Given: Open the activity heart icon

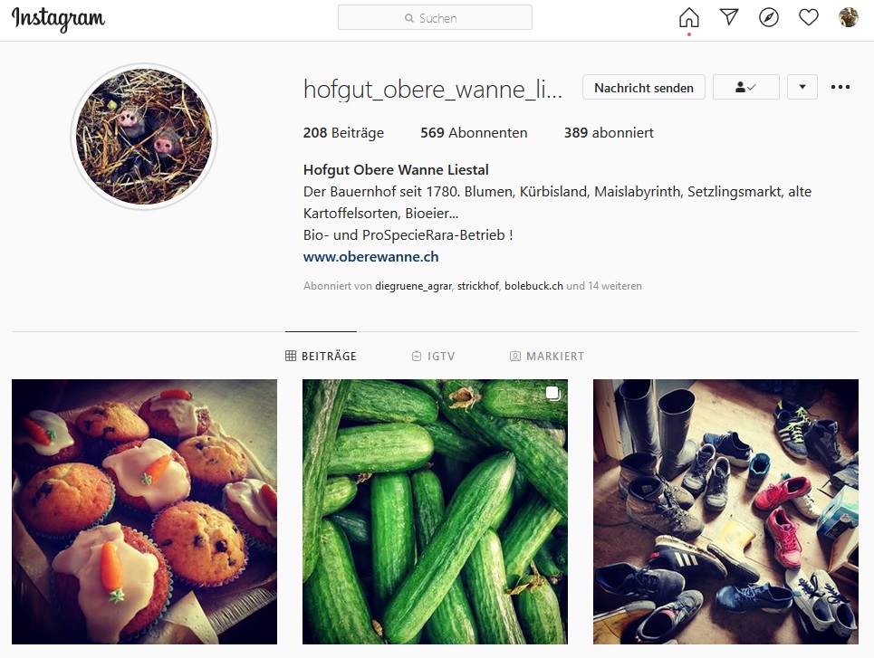Looking at the screenshot, I should (808, 17).
